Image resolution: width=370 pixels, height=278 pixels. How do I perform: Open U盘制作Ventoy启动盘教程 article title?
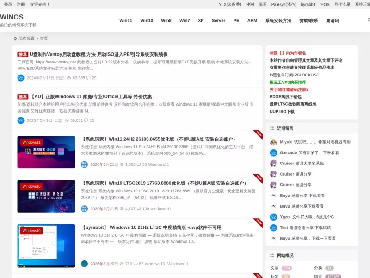pos(99,54)
